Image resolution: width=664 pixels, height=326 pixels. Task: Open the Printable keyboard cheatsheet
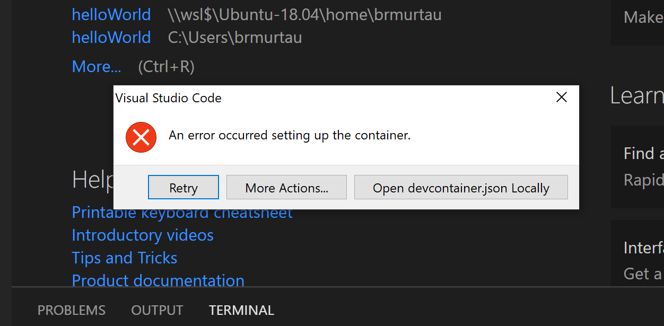pyautogui.click(x=182, y=212)
